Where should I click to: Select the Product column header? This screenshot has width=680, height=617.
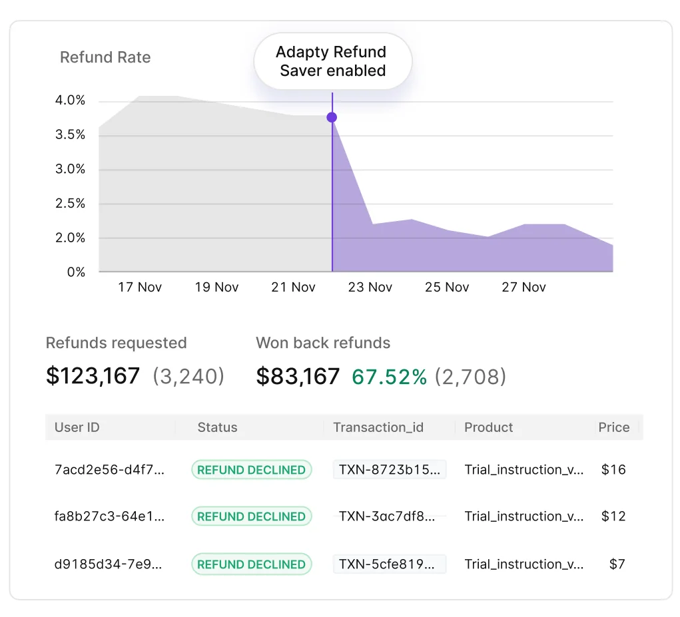(x=489, y=427)
